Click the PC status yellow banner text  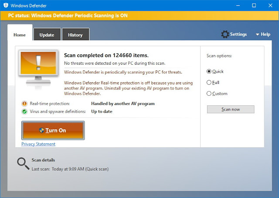coord(68,16)
